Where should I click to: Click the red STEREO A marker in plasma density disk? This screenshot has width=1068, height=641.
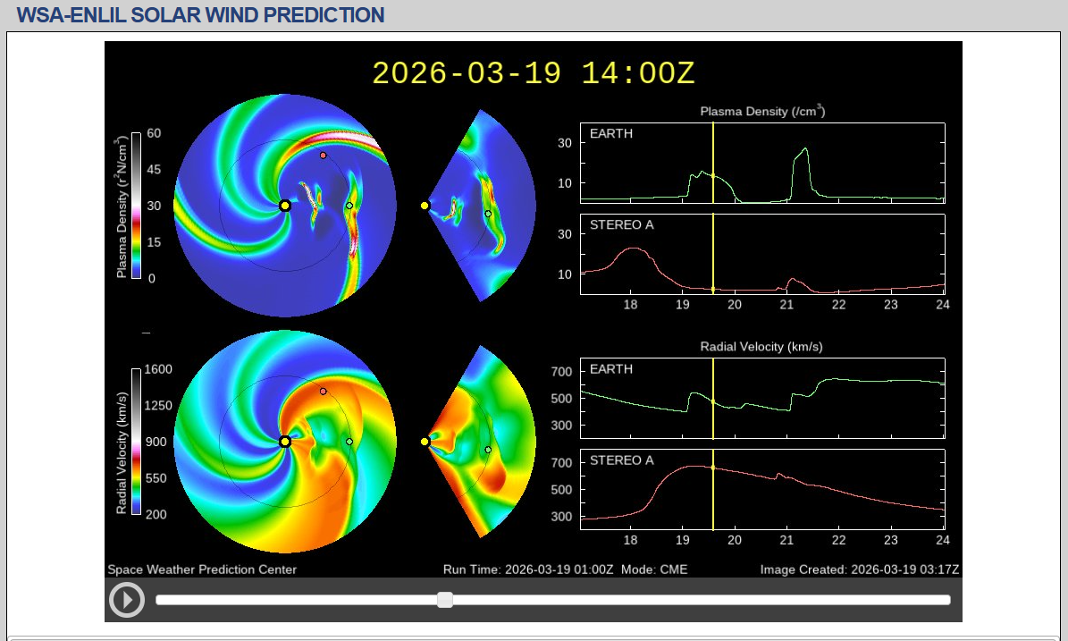pyautogui.click(x=324, y=156)
